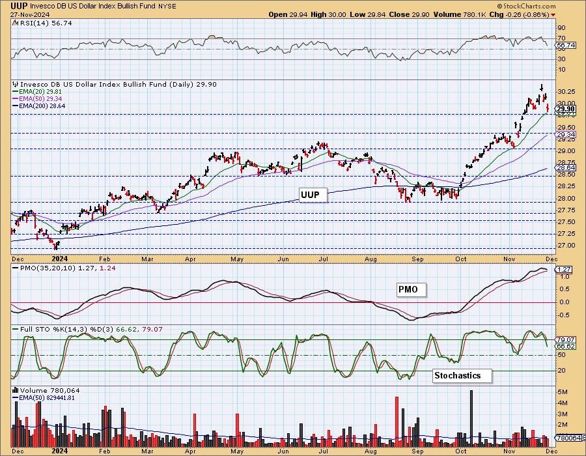Click the red down arrow next to Chg
Viewport: 586px width, 456px height.
pyautogui.click(x=553, y=15)
